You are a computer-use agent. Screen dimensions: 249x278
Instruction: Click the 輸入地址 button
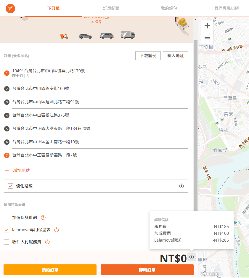tap(176, 56)
